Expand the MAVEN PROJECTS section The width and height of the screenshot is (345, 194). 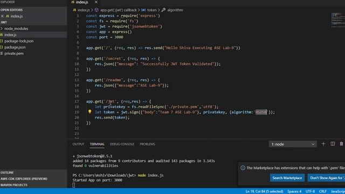click(14, 185)
